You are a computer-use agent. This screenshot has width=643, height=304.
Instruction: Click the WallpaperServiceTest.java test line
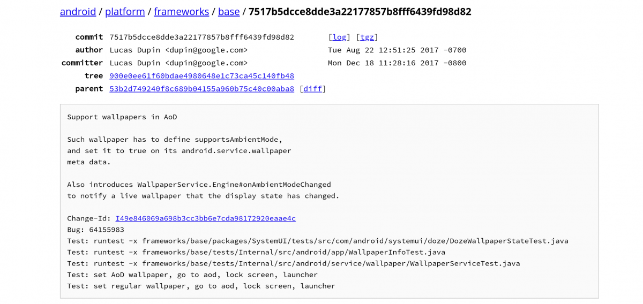(293, 263)
